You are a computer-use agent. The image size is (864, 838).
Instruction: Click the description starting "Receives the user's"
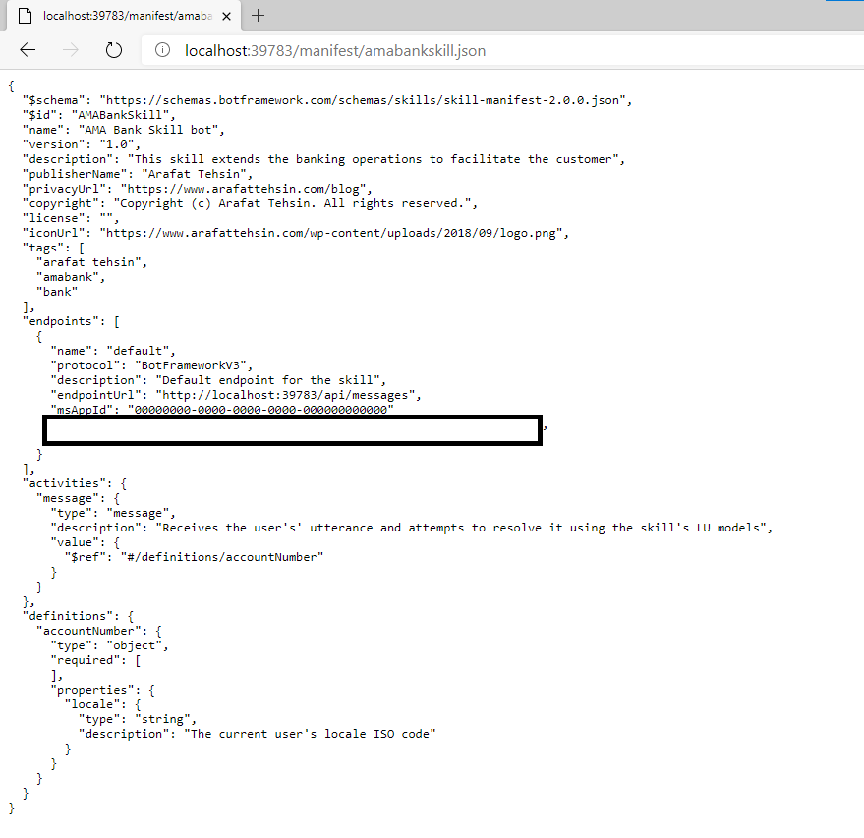[461, 528]
